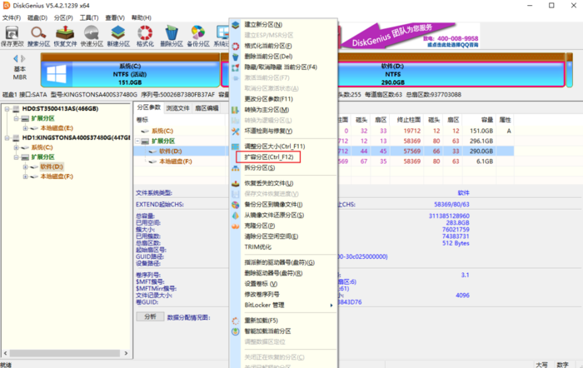Click the tree panel scroll left arrow

click(5, 353)
